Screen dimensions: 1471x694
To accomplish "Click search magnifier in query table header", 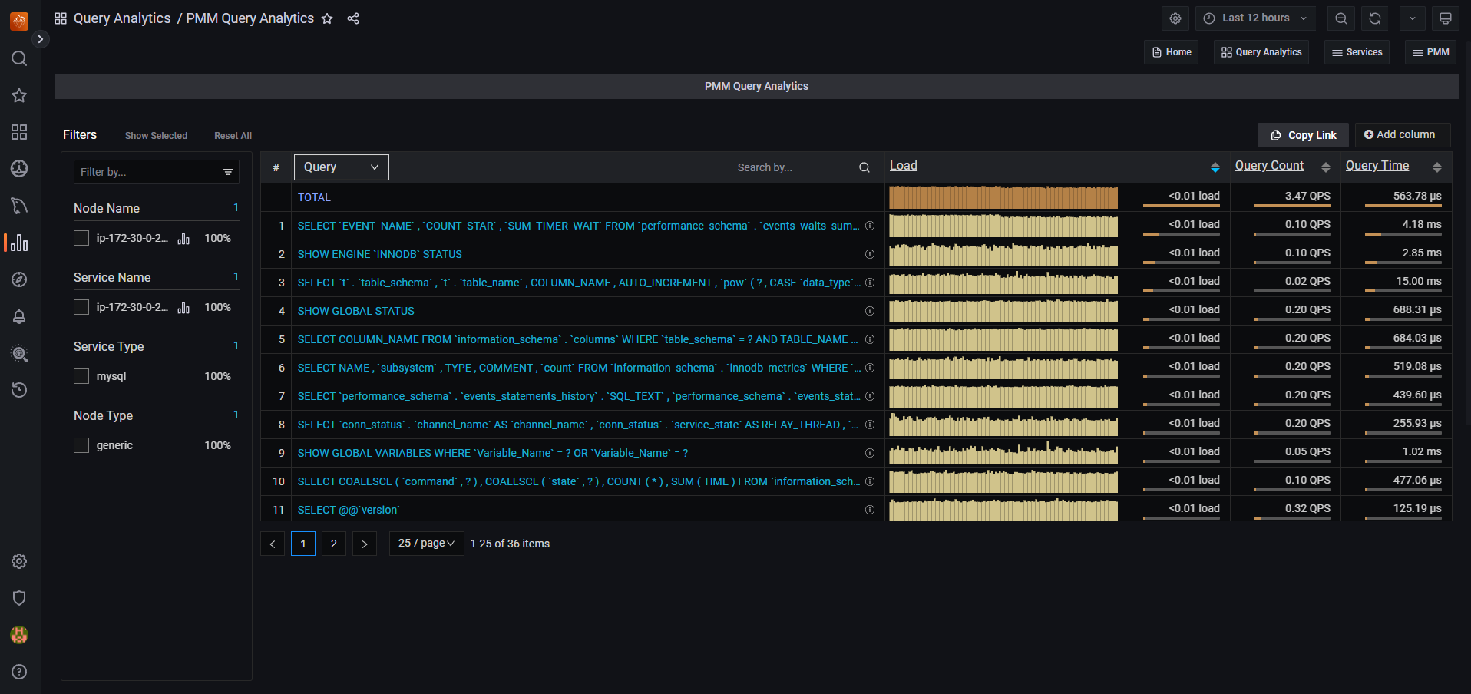I will (864, 167).
